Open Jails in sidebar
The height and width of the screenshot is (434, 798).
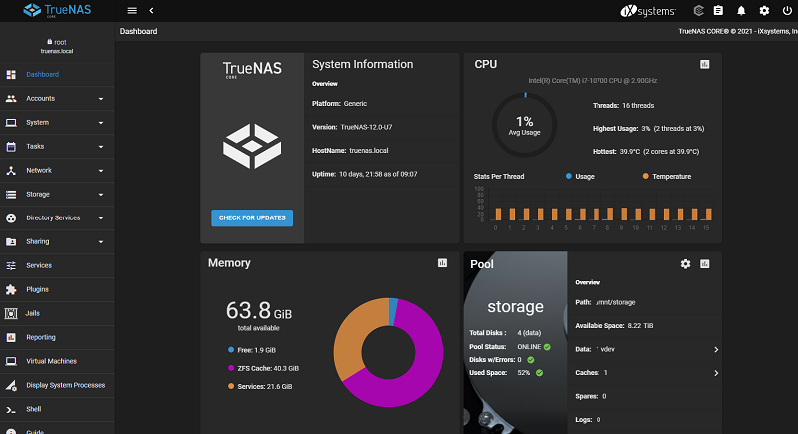(x=57, y=313)
